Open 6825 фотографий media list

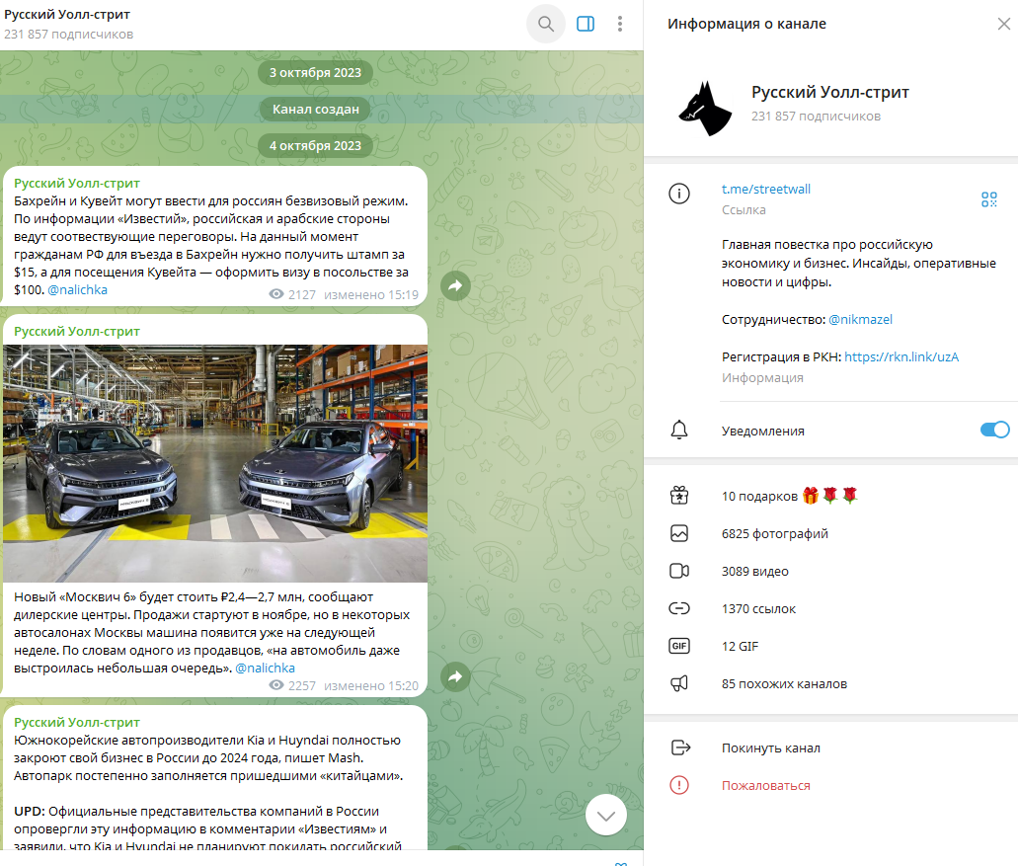[831, 533]
